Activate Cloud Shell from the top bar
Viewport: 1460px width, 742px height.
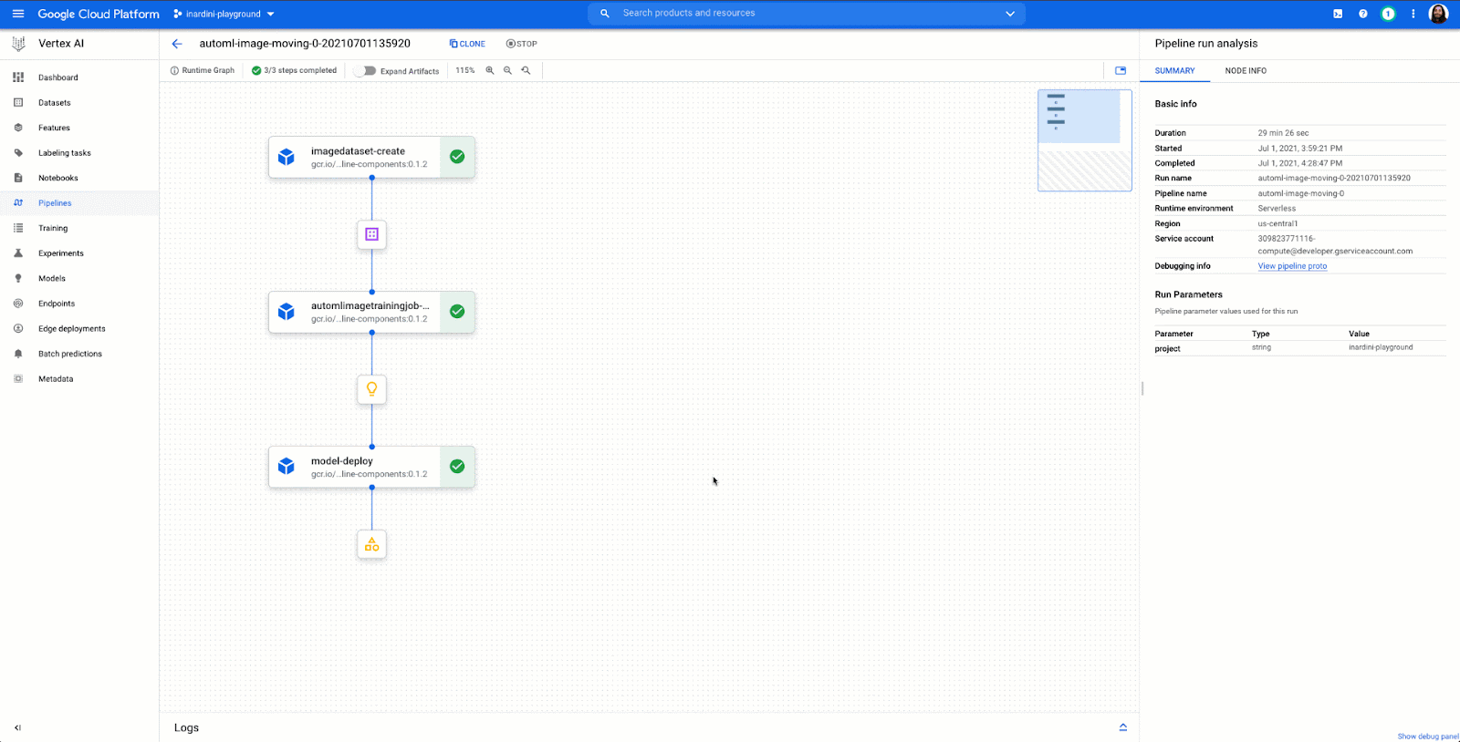click(x=1338, y=14)
